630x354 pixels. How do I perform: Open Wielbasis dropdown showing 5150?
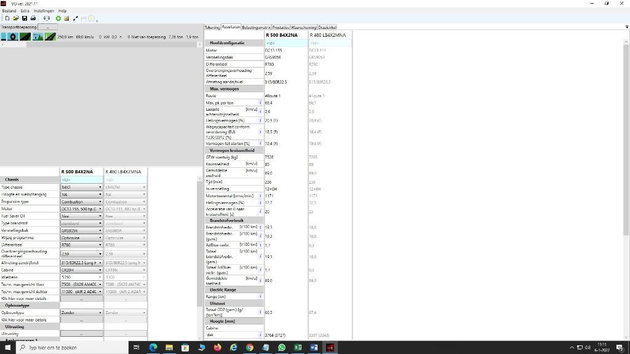pyautogui.click(x=82, y=277)
